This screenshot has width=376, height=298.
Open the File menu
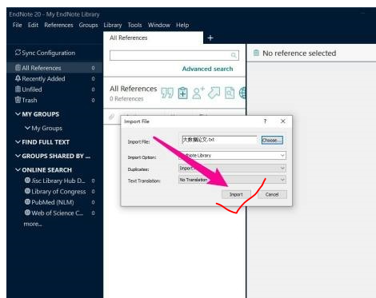pos(17,25)
